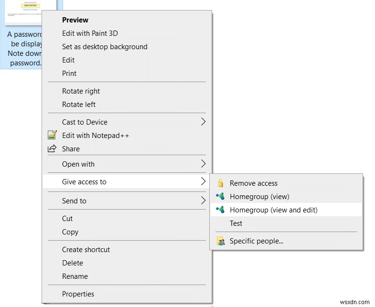375x307 pixels.
Task: Choose Preview from the context menu
Action: (75, 20)
